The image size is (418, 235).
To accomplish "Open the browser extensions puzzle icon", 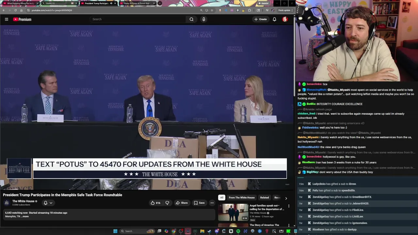I will 249,10.
